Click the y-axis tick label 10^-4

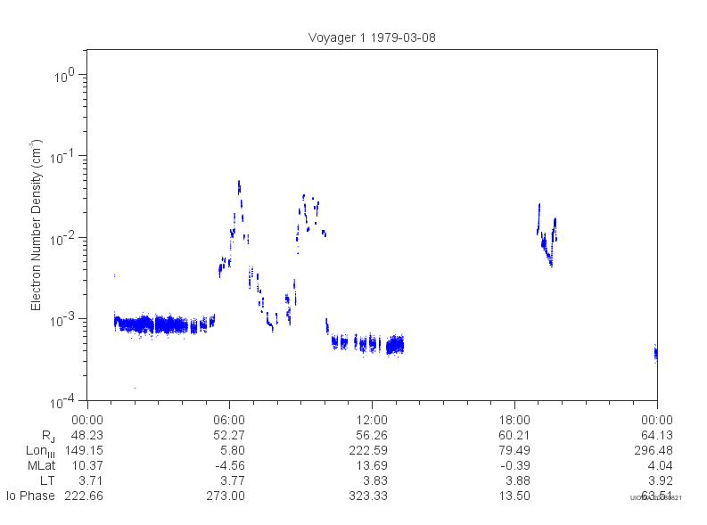pos(62,400)
